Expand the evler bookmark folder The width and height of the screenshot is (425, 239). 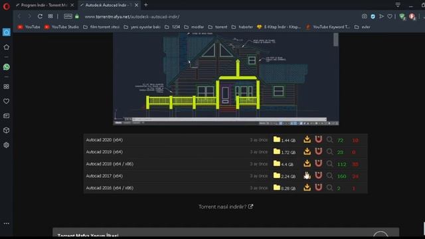pyautogui.click(x=362, y=27)
